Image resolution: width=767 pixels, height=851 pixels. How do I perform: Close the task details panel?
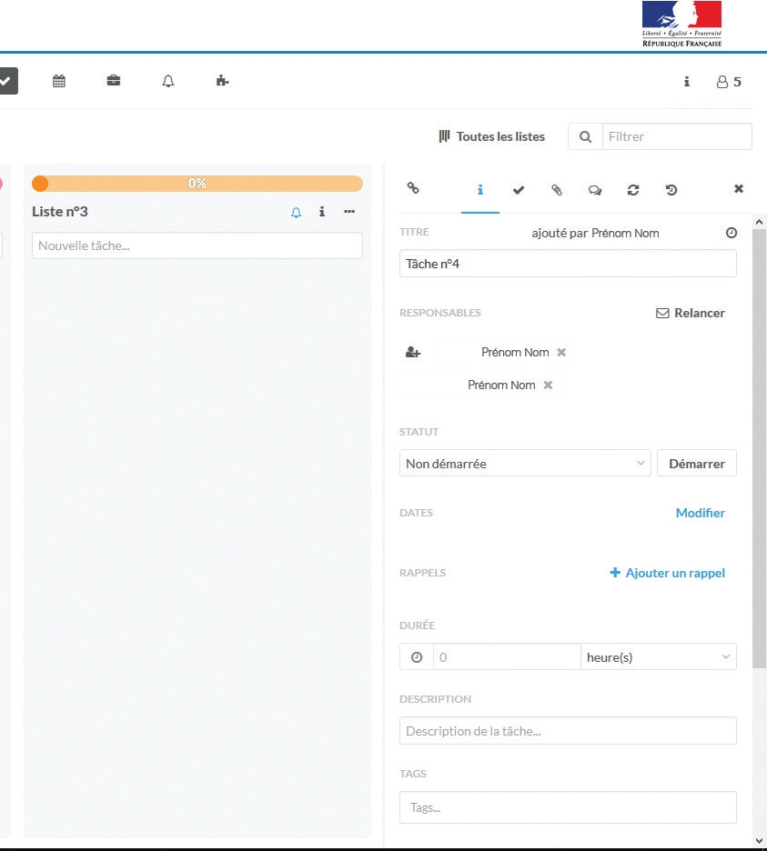[x=739, y=189]
